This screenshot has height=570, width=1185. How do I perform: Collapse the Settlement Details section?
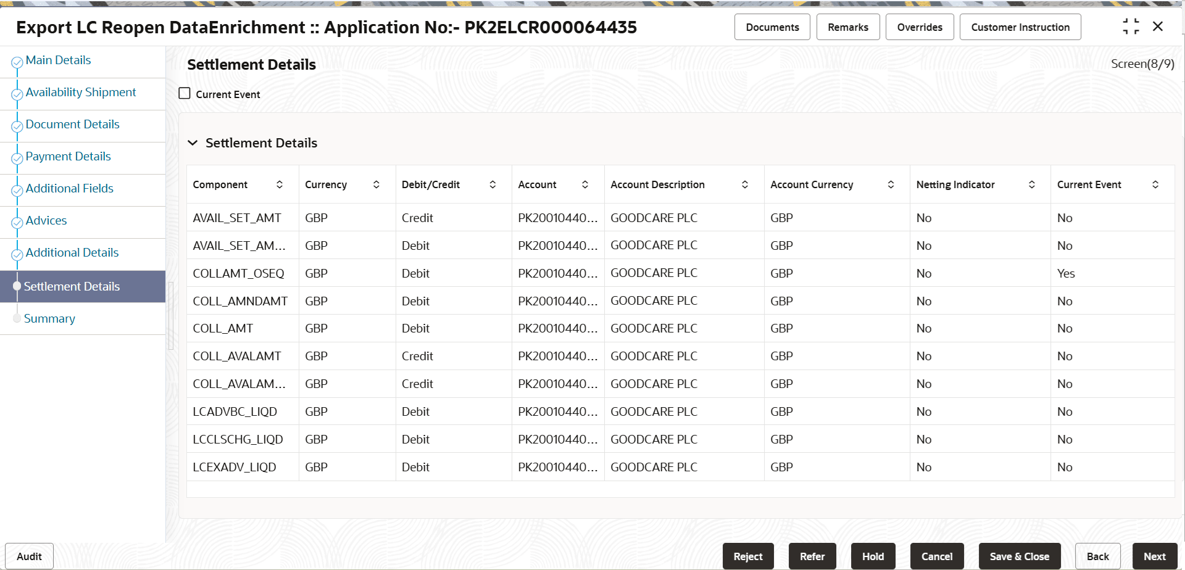pos(193,142)
